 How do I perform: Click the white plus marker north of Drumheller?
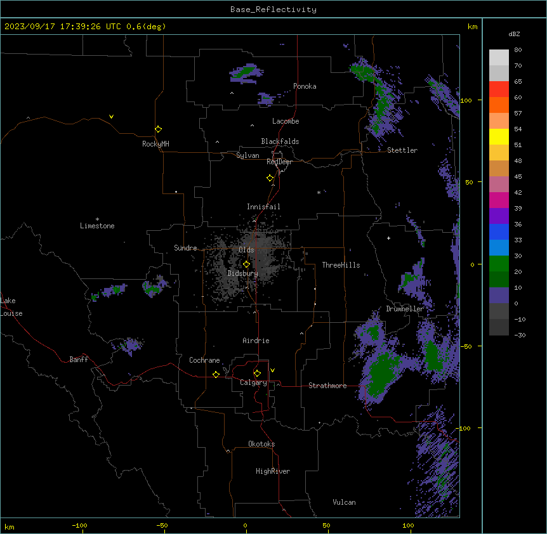(x=388, y=238)
